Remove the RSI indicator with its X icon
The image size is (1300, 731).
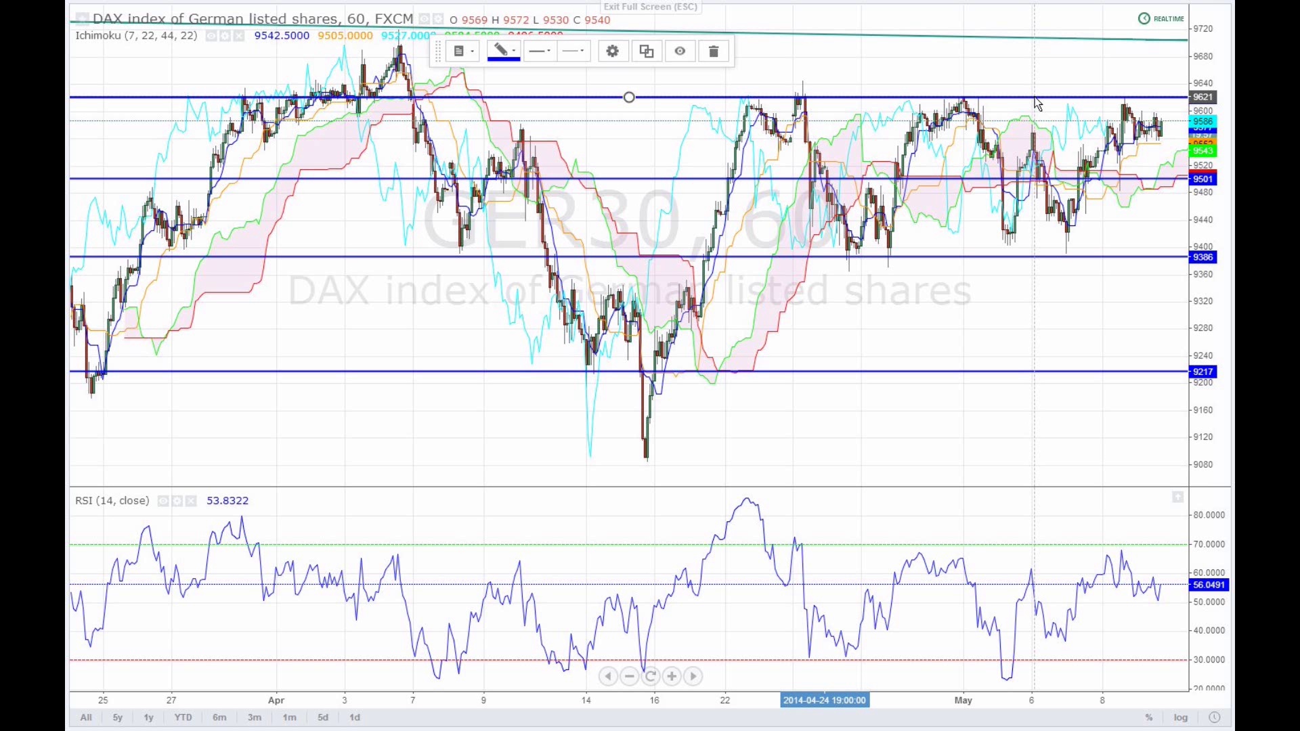pos(191,501)
